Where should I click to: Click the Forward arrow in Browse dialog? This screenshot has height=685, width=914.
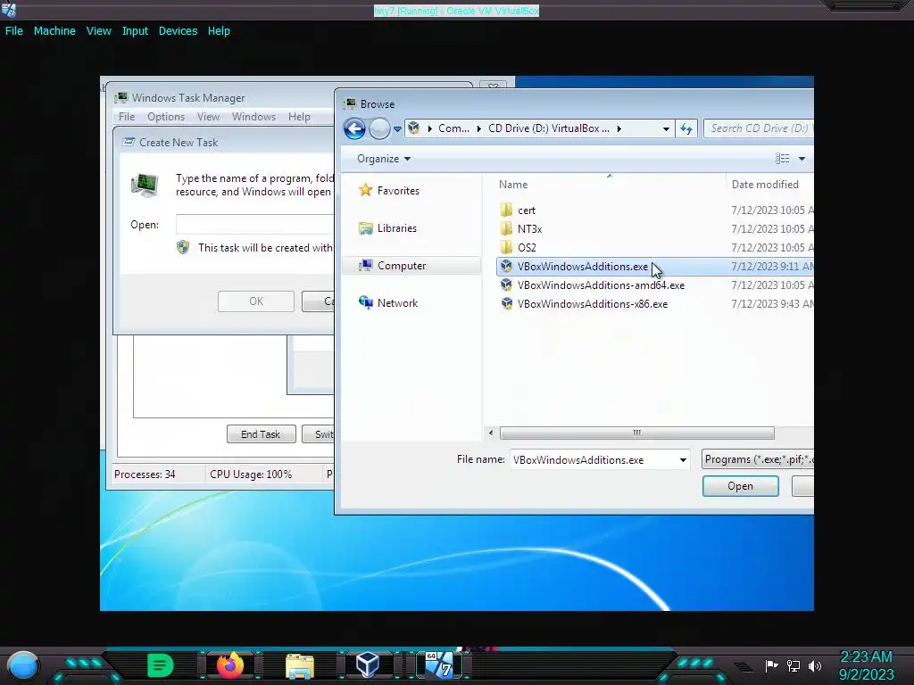coord(379,128)
